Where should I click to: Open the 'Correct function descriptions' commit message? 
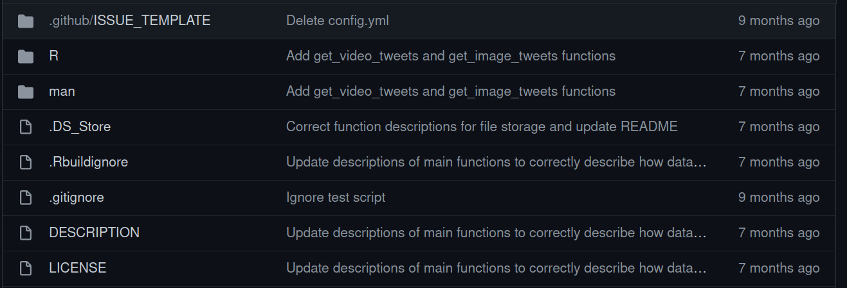pos(482,127)
